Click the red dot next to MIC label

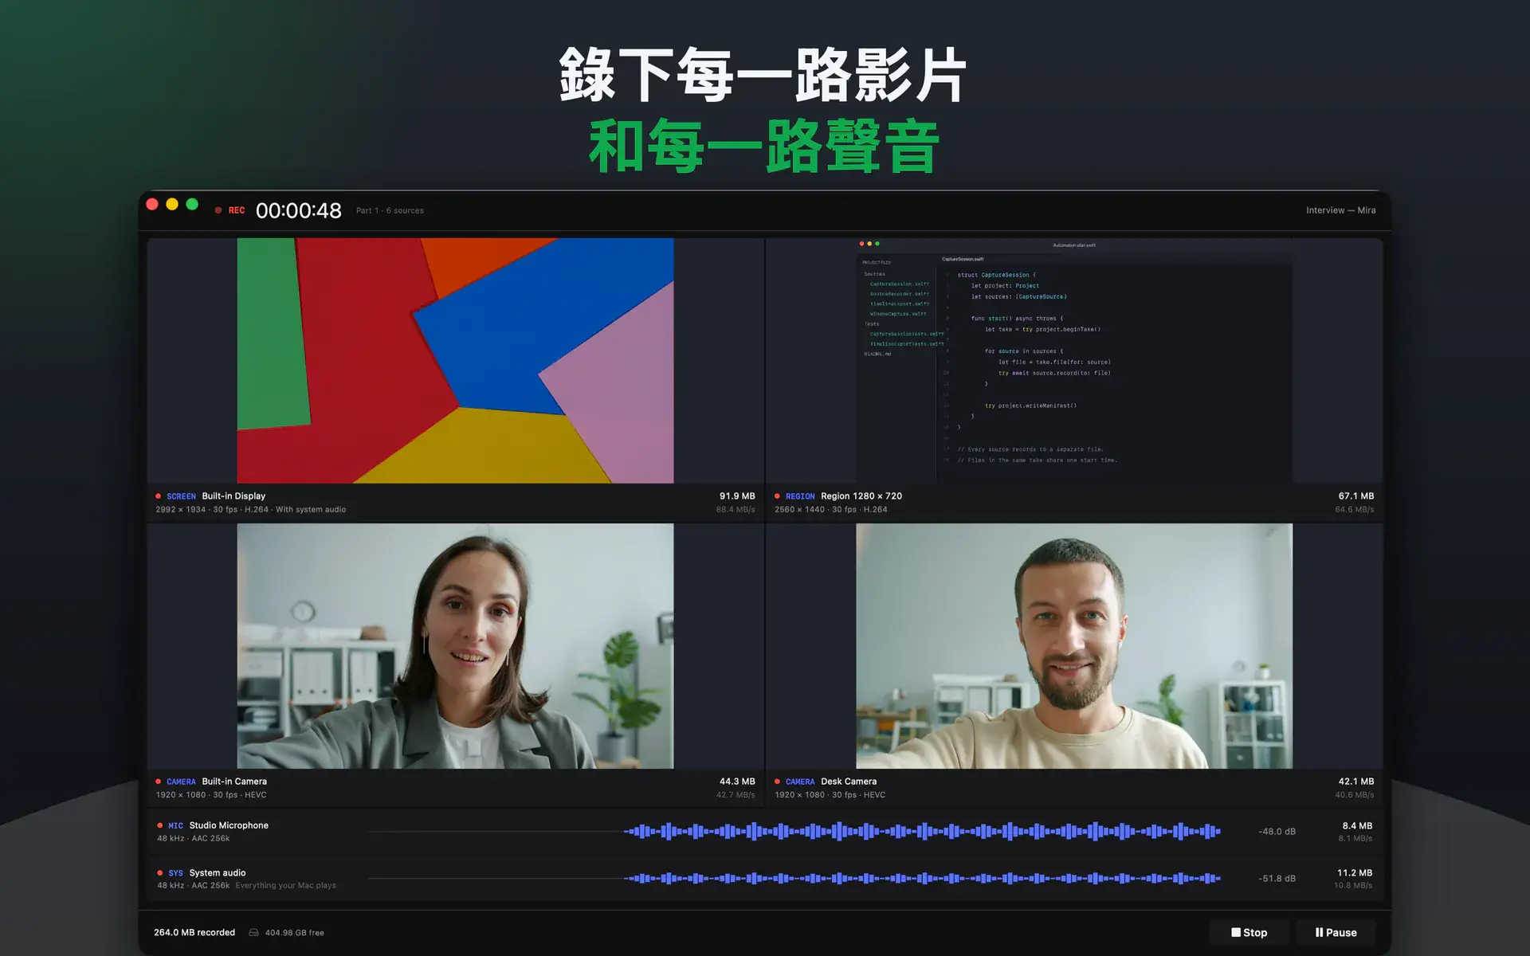[x=160, y=825]
